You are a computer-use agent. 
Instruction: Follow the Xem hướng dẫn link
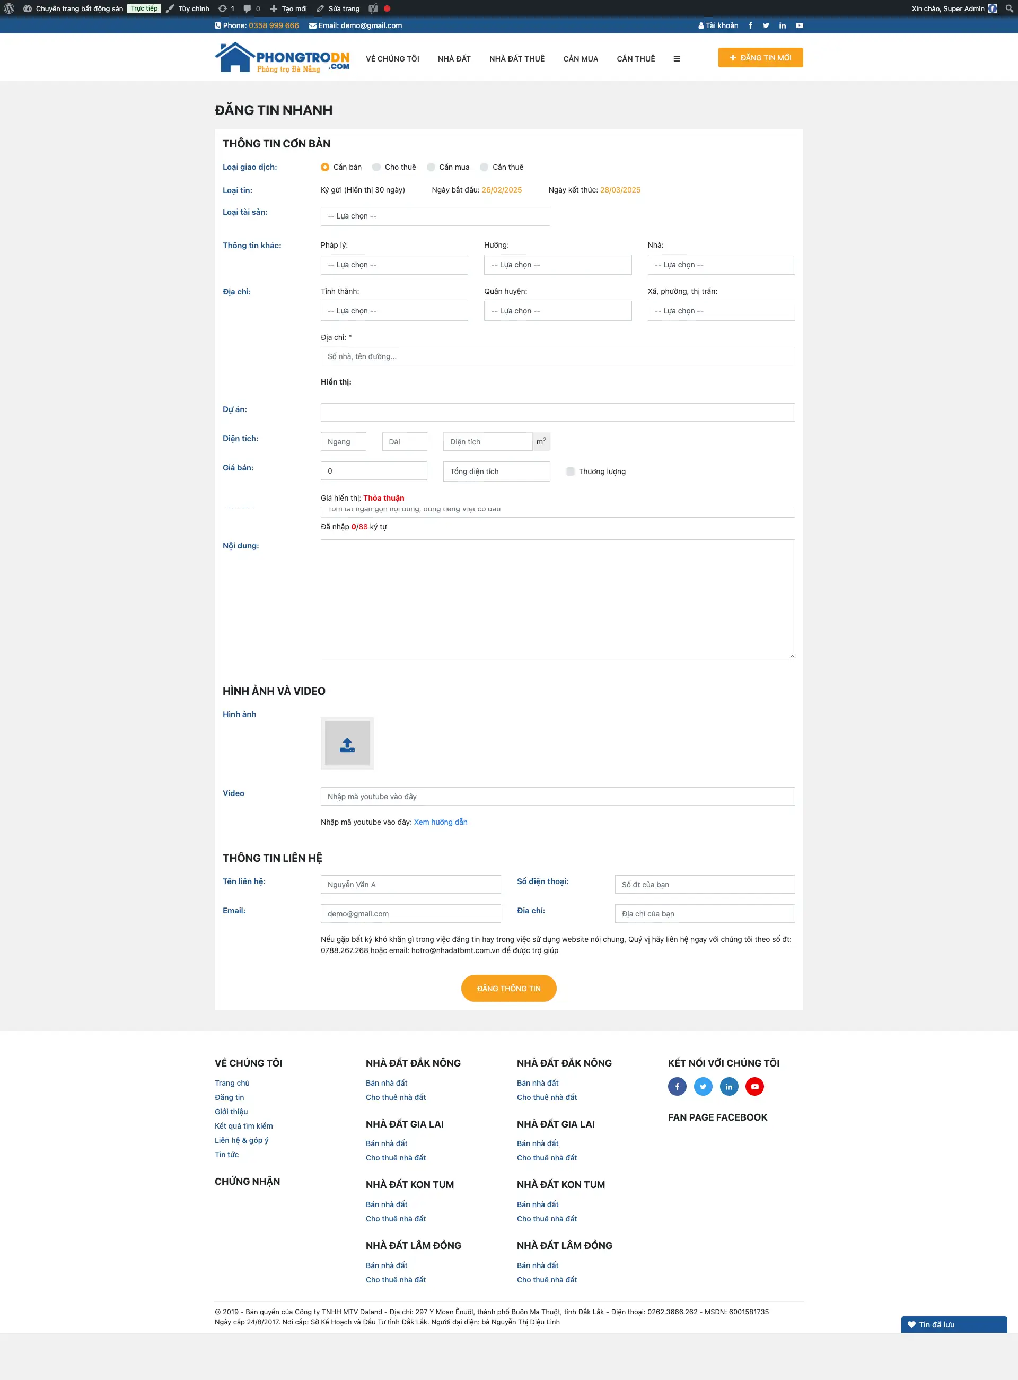pos(440,822)
